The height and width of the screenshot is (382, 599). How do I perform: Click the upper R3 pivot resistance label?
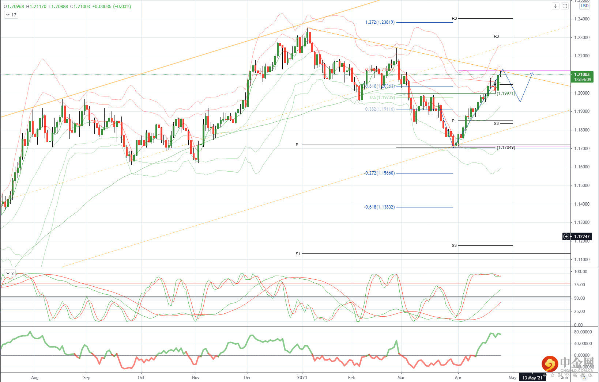454,18
